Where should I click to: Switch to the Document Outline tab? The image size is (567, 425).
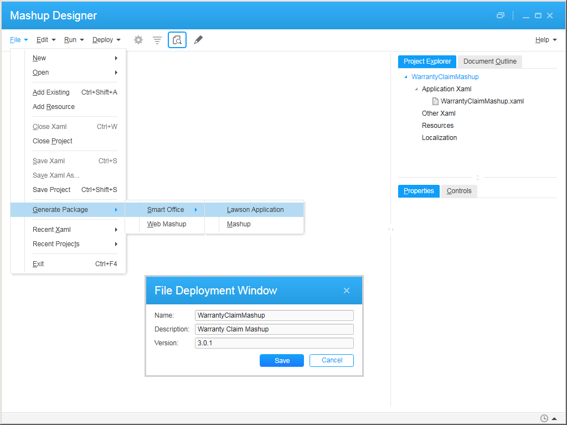489,61
